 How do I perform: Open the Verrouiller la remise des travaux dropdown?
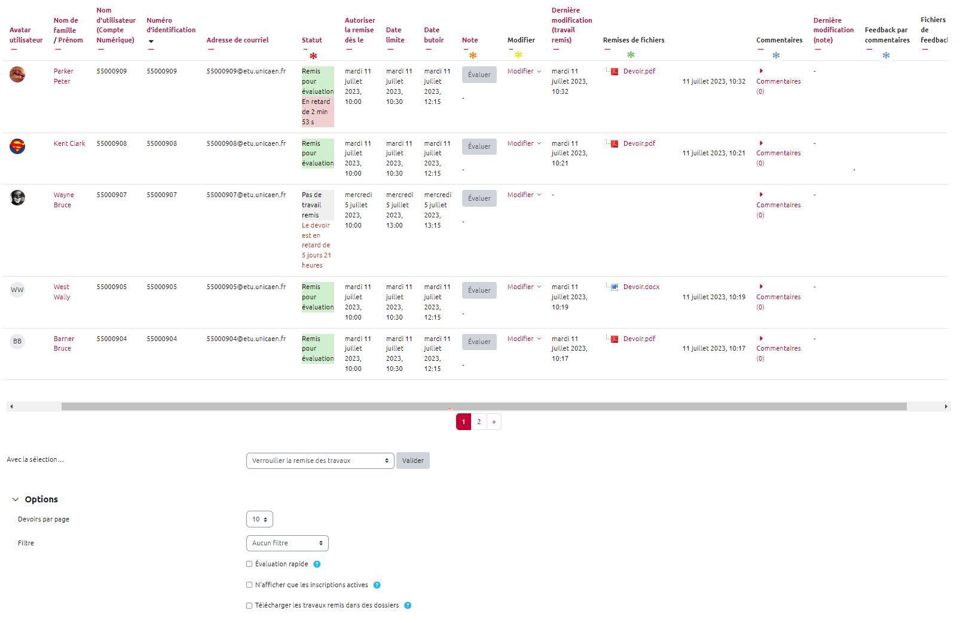pyautogui.click(x=320, y=461)
